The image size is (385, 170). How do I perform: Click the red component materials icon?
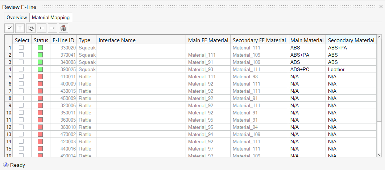pos(63,28)
